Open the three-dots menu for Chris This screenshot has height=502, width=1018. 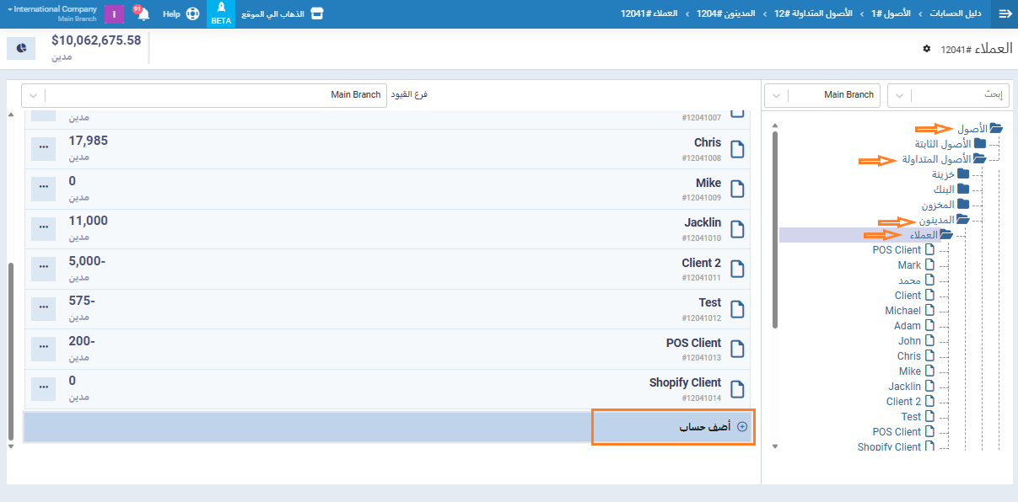[x=44, y=149]
